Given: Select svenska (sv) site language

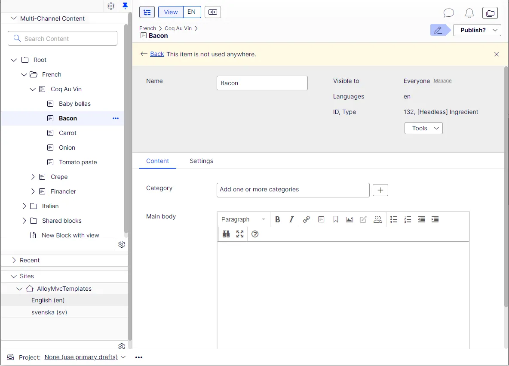Looking at the screenshot, I should coord(49,312).
